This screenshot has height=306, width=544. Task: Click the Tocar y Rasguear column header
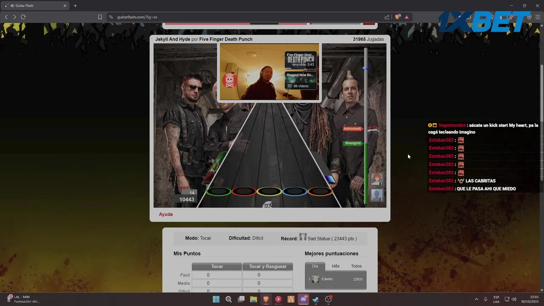[268, 266]
